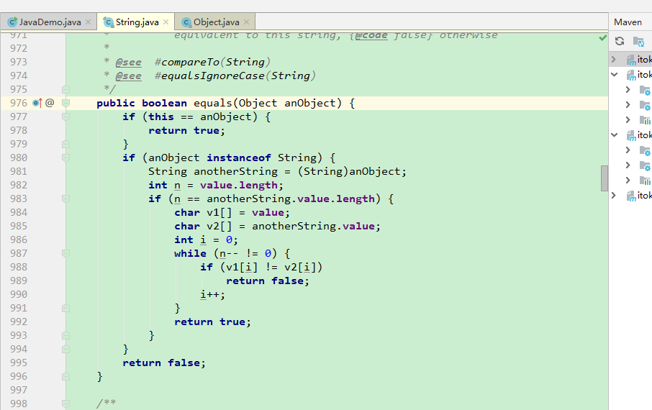Click fold end marker at line 994

pos(65,349)
